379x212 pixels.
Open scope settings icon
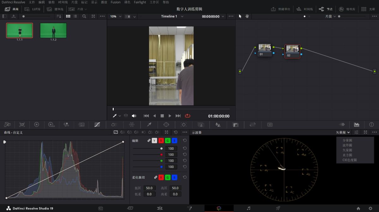point(356,132)
